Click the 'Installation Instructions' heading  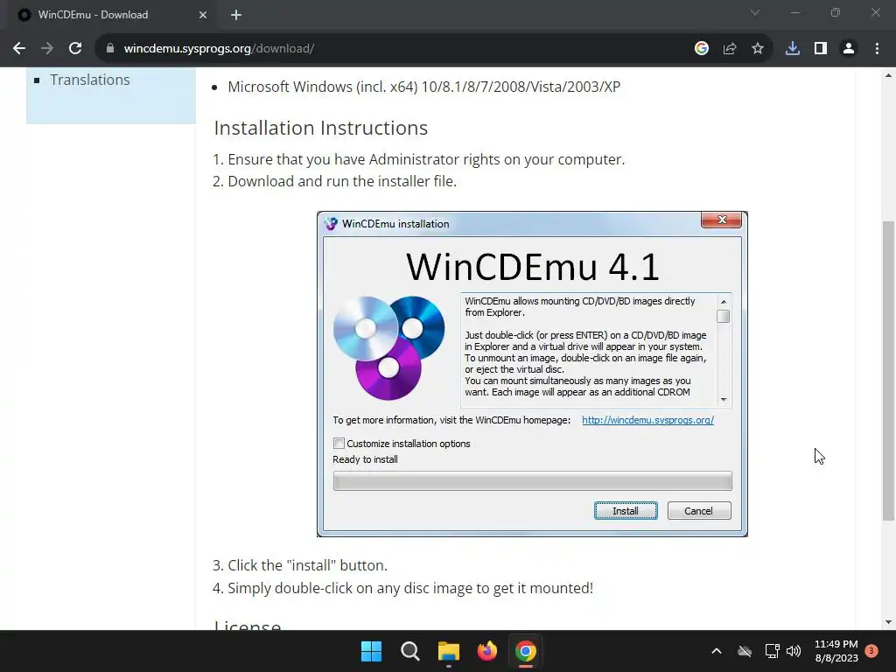320,128
